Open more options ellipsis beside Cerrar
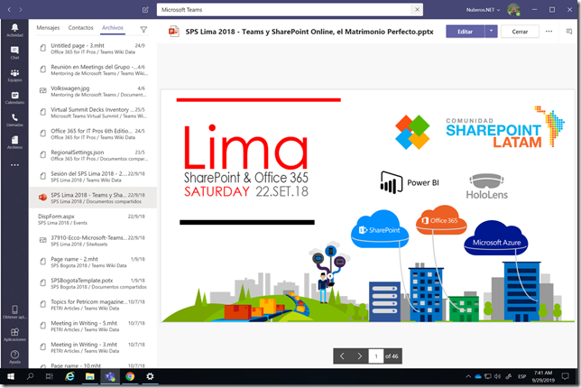The image size is (581, 388). click(x=549, y=32)
